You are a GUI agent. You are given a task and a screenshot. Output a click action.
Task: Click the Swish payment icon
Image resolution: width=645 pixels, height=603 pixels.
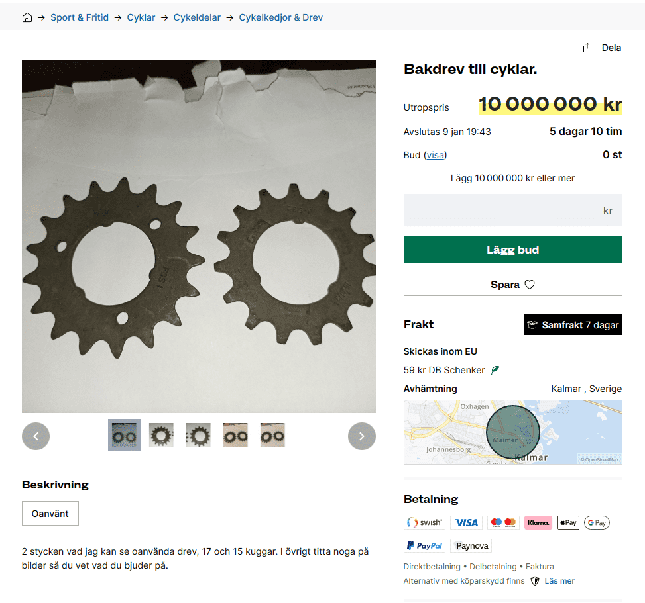point(424,523)
